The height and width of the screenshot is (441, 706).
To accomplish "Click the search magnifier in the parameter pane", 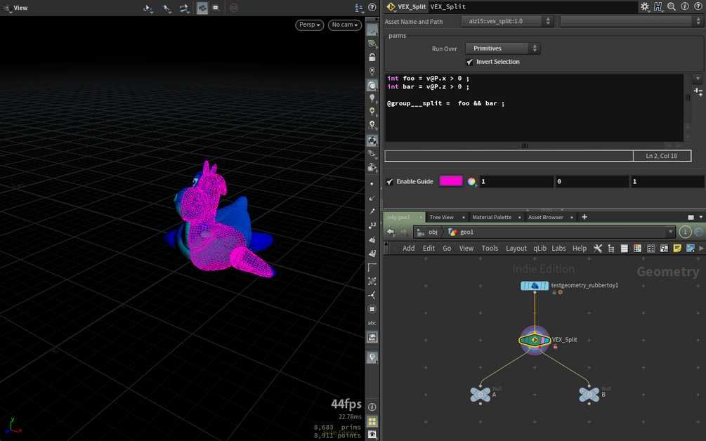I will (x=672, y=7).
